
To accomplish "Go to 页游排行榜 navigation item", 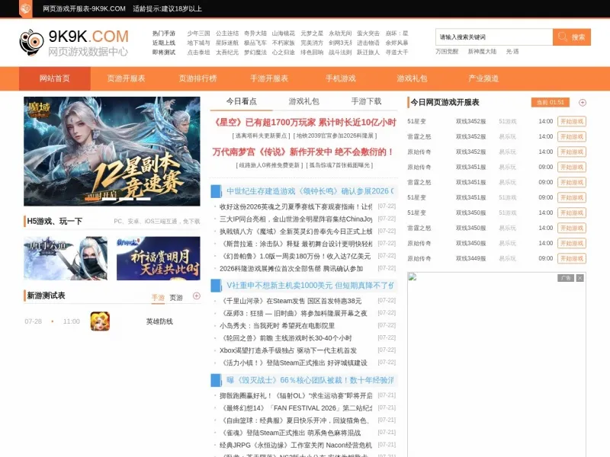I will pyautogui.click(x=197, y=78).
